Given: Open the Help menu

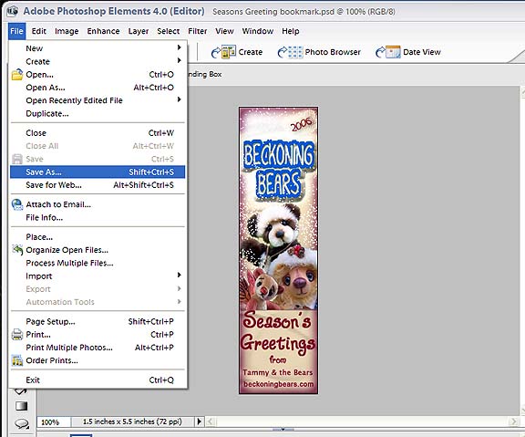Looking at the screenshot, I should (x=290, y=31).
